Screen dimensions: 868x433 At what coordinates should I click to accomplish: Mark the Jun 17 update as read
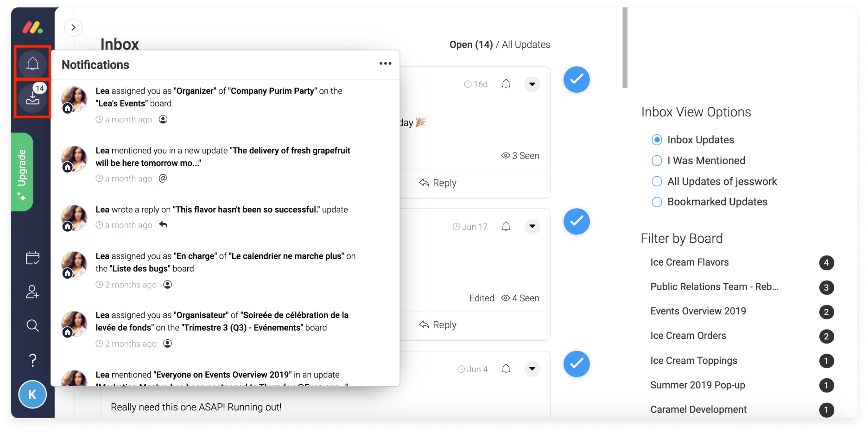click(577, 222)
